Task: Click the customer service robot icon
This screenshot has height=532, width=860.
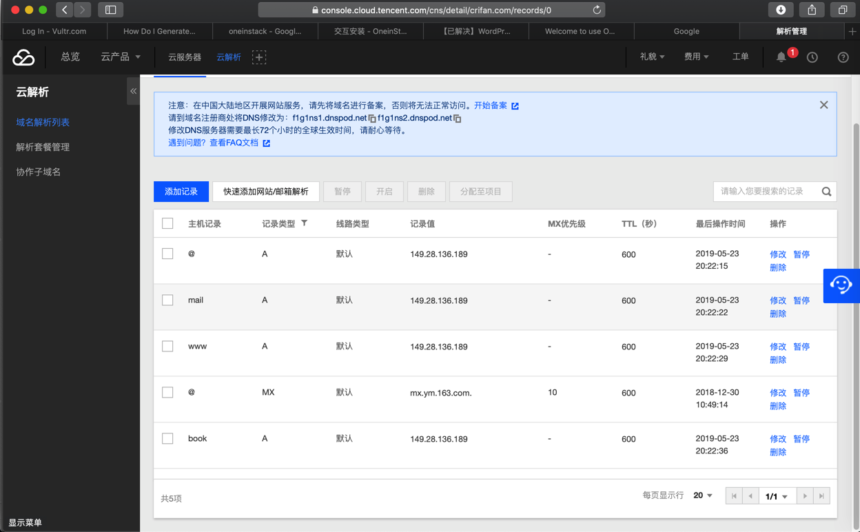Action: [841, 285]
